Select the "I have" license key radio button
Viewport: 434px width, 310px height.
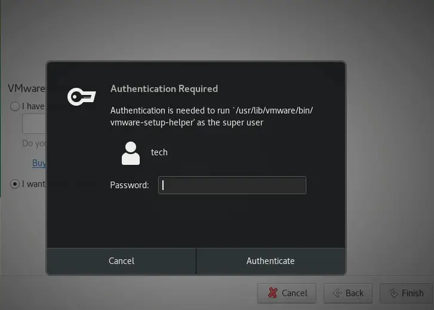point(15,106)
